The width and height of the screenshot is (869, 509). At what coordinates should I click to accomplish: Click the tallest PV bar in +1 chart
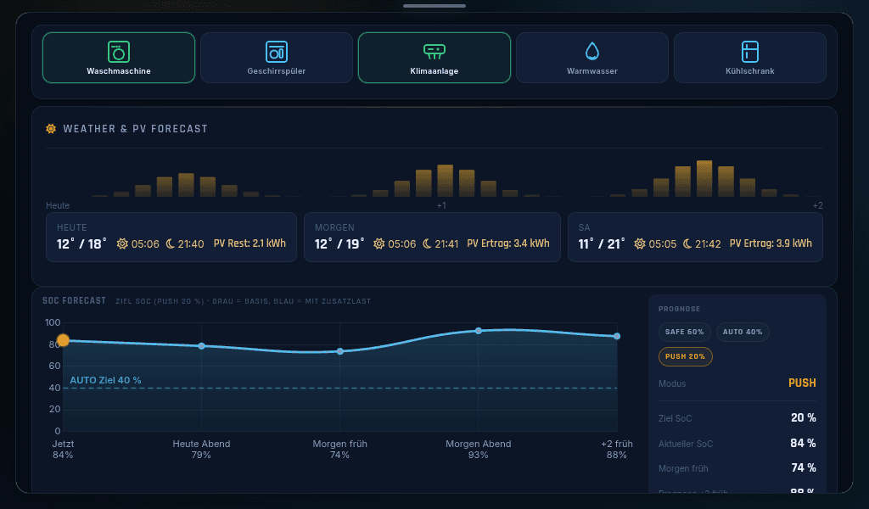pyautogui.click(x=445, y=181)
